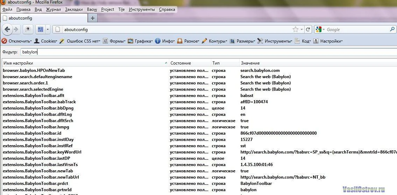This screenshot has height=195, width=397.
Task: Open the Инфо developer toolbar menu
Action: click(165, 41)
